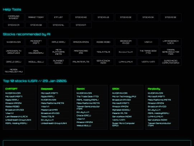Viewport: 194px width, 146px height.
Task: Select Eli Lilly (LLY) stock button
Action: tap(126, 52)
